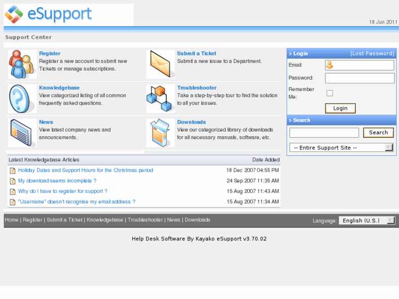
Task: Open the Register heading link
Action: (x=49, y=53)
